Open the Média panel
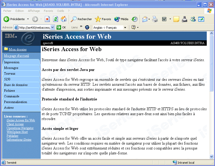This screenshot has height=166, width=215. 121,19
